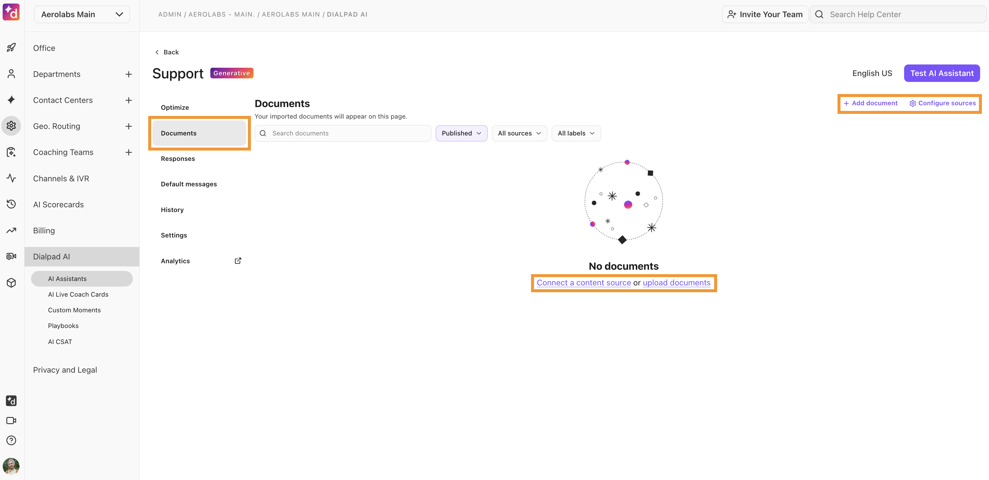The height and width of the screenshot is (480, 989).
Task: Open the activity pulse icon in rail
Action: click(x=11, y=178)
